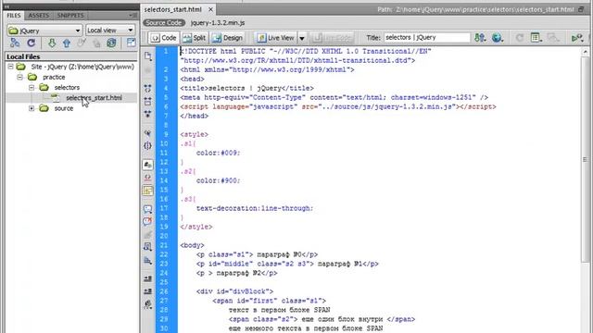Close the selectors_start.html tab

coord(210,9)
